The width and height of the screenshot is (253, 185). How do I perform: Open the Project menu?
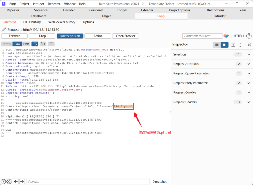coord(24,4)
